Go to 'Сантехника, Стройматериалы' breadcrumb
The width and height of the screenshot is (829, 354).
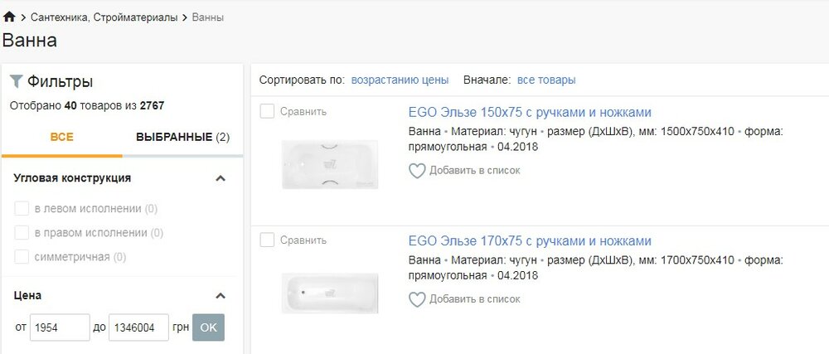pos(104,17)
